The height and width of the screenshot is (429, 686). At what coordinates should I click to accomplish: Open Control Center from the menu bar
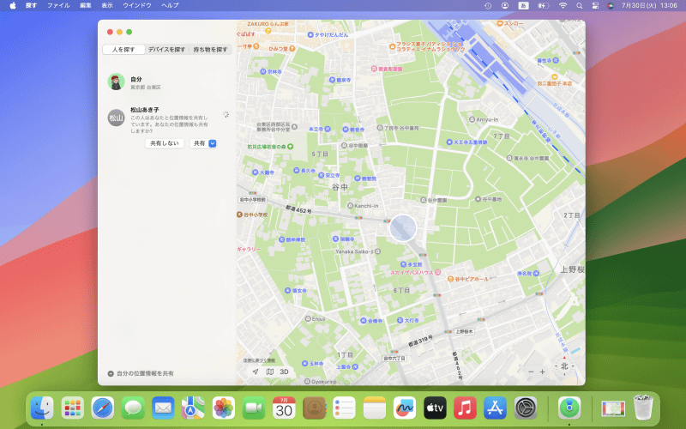click(x=595, y=6)
